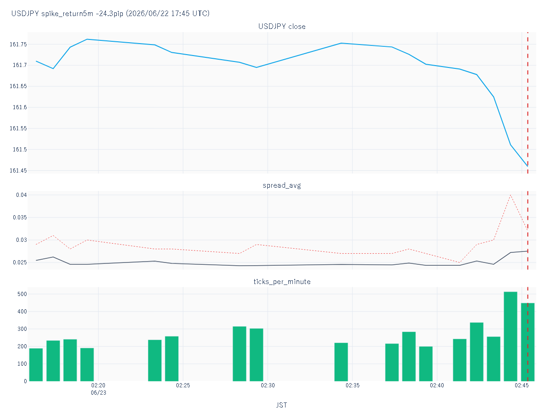
Task: Click the spread peak at 0.04
Action: [511, 195]
